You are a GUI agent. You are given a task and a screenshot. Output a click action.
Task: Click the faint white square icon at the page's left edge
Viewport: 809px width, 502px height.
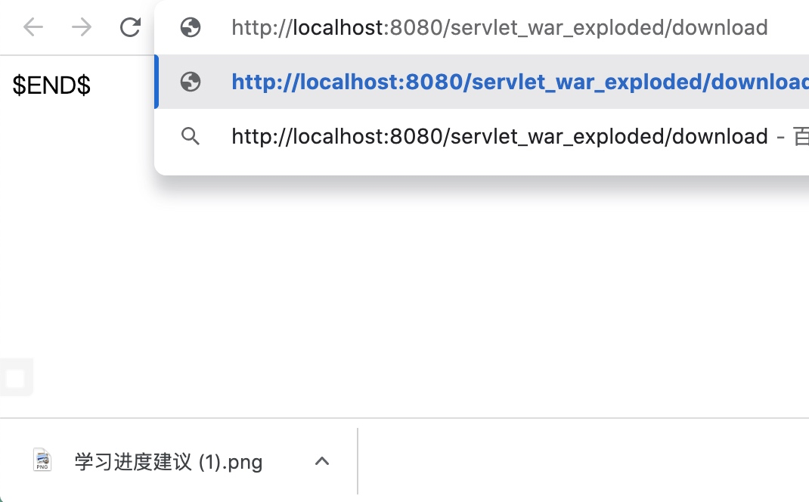(x=16, y=377)
